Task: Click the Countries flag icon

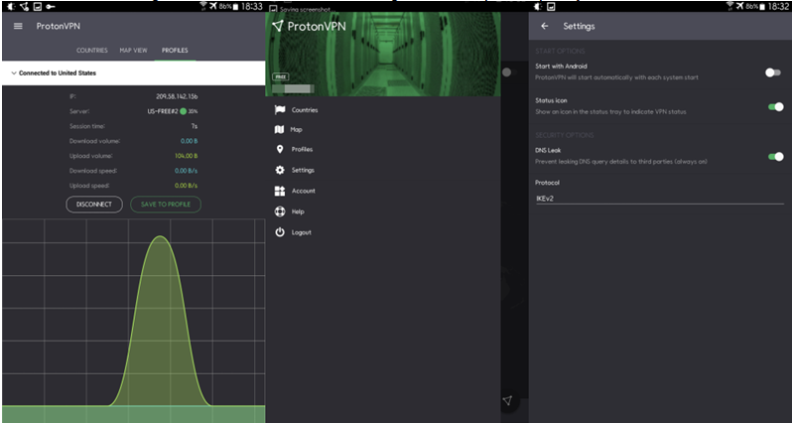Action: [279, 110]
